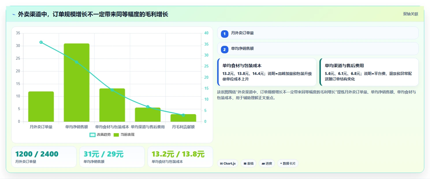Select the 数据卡片 tag

coord(288,163)
